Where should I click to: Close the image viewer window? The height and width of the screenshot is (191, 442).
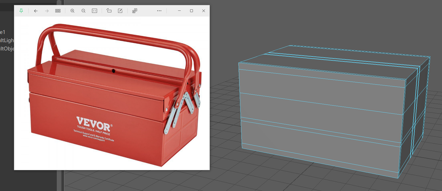click(204, 11)
